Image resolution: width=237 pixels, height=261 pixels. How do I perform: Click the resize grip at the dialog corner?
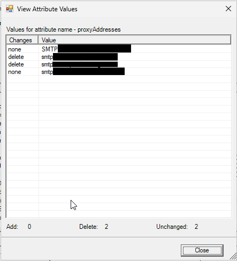tap(233, 257)
